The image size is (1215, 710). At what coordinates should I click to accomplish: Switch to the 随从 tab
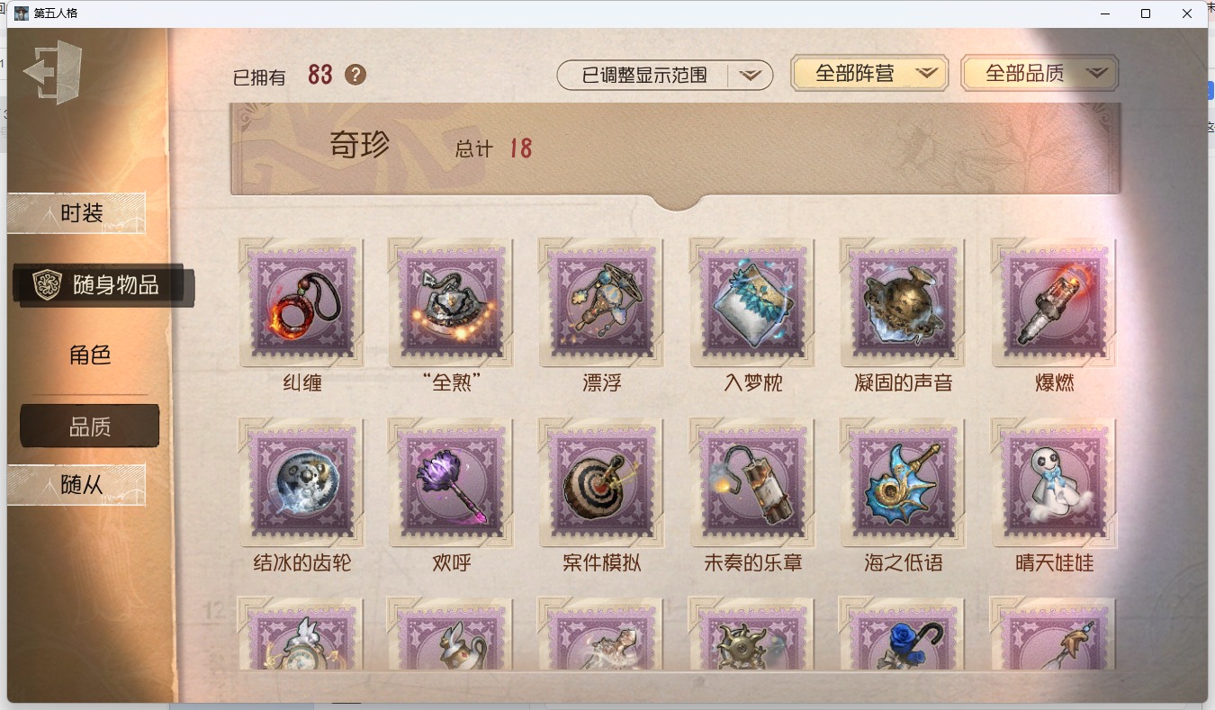coord(77,484)
